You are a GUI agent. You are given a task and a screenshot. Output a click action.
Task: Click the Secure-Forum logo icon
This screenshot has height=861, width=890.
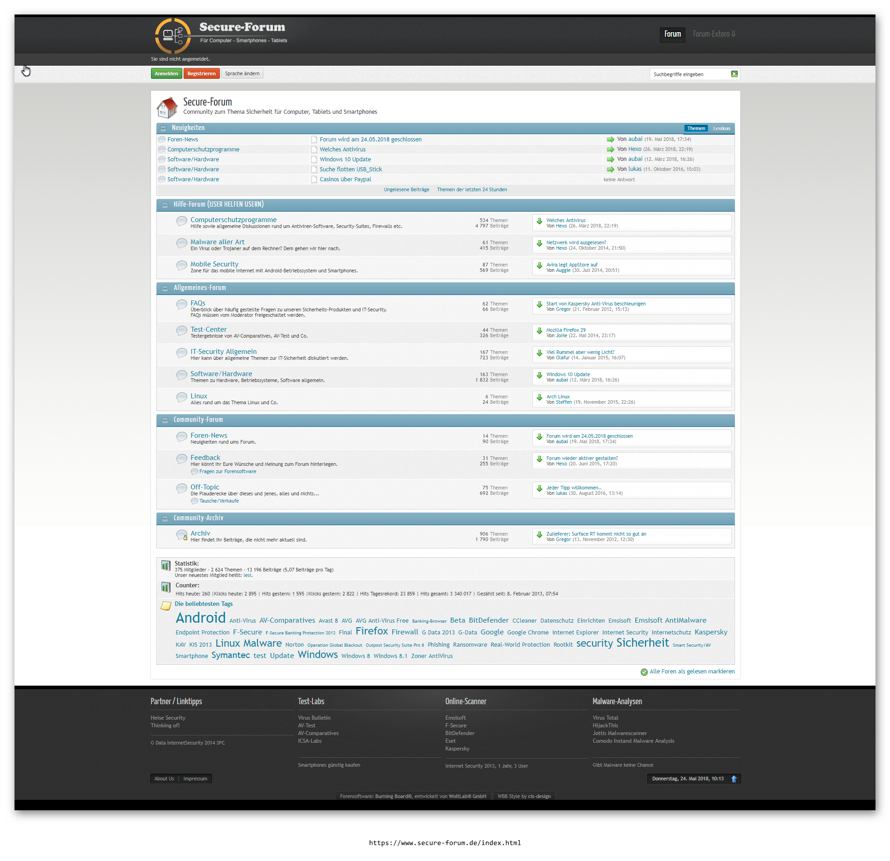[173, 36]
